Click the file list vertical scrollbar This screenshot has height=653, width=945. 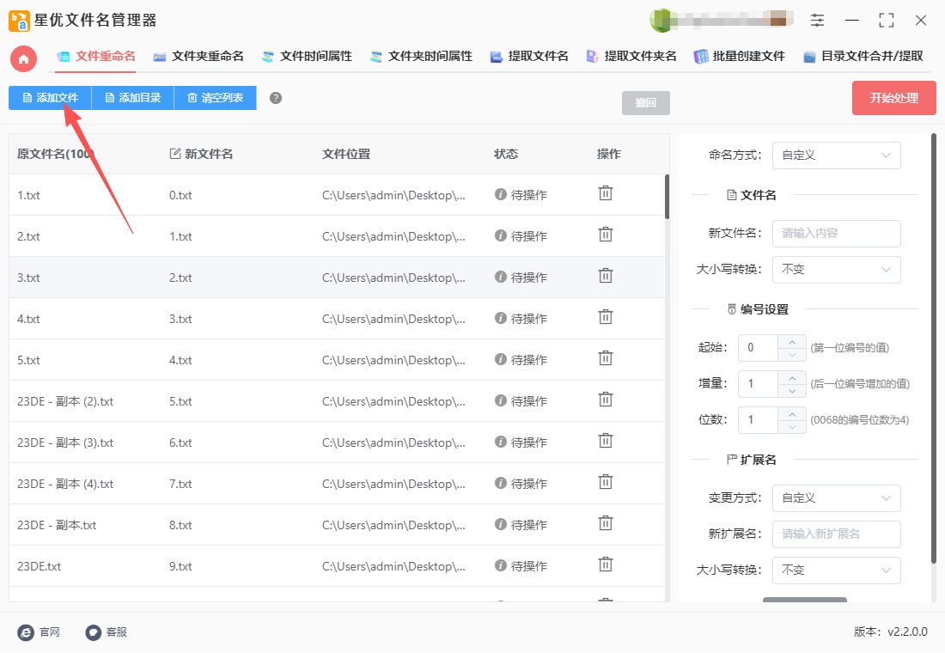(x=667, y=198)
